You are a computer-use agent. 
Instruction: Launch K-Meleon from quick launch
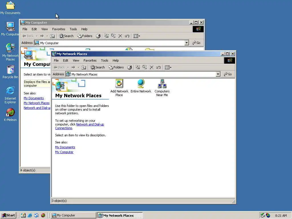[43, 215]
